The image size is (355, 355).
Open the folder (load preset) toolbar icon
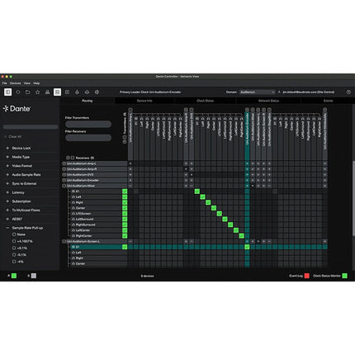pyautogui.click(x=28, y=92)
